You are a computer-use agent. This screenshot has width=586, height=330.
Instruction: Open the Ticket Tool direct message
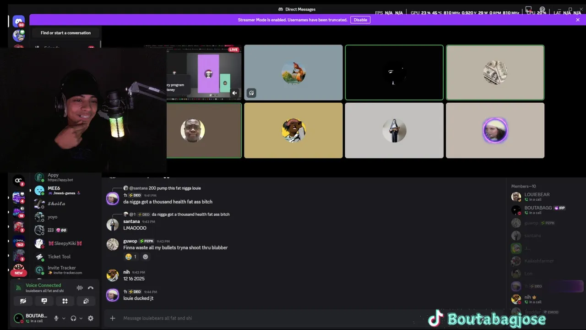[65, 257]
